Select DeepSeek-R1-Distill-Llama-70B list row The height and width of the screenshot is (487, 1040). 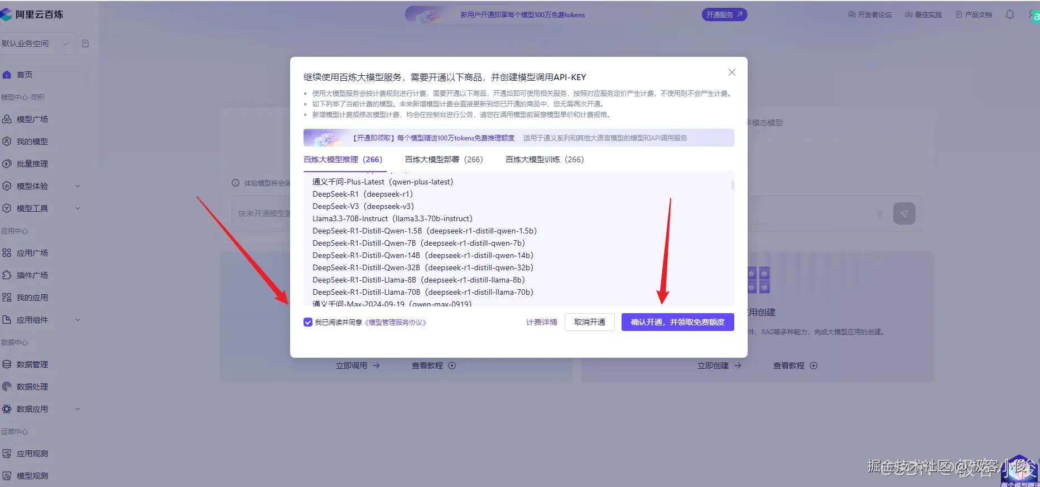point(423,292)
